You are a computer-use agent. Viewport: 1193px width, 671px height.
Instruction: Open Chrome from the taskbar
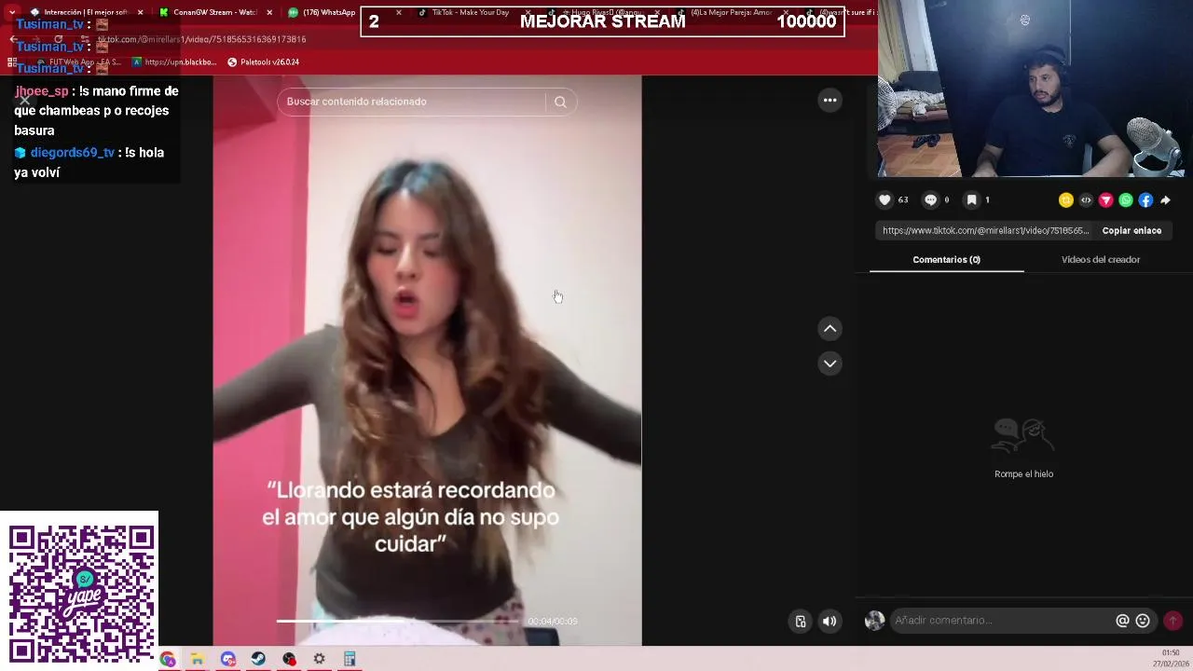click(168, 659)
